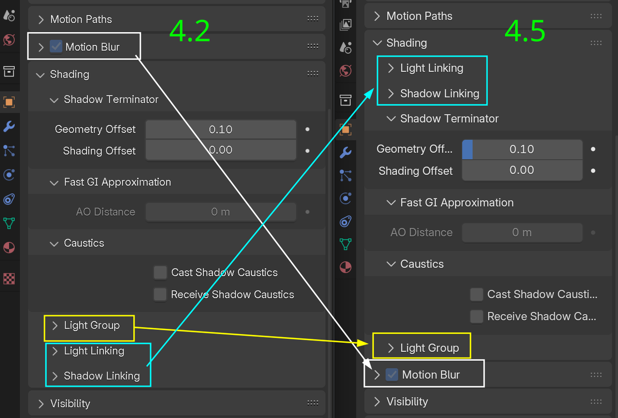This screenshot has width=618, height=418.
Task: Open Modifiers wrench tab in 4.5 panel
Action: coord(345,153)
